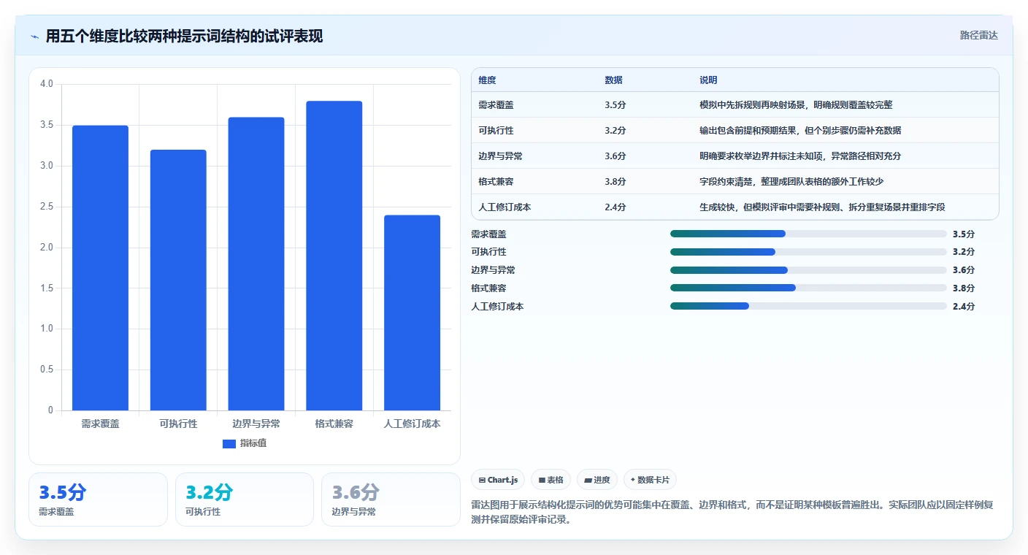Viewport: 1028px width, 555px height.
Task: Click the 人工修订成本 x-axis label
Action: [412, 424]
